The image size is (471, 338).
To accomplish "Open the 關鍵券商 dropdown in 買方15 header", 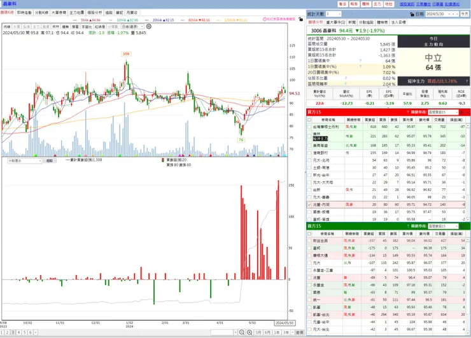I will [x=443, y=112].
